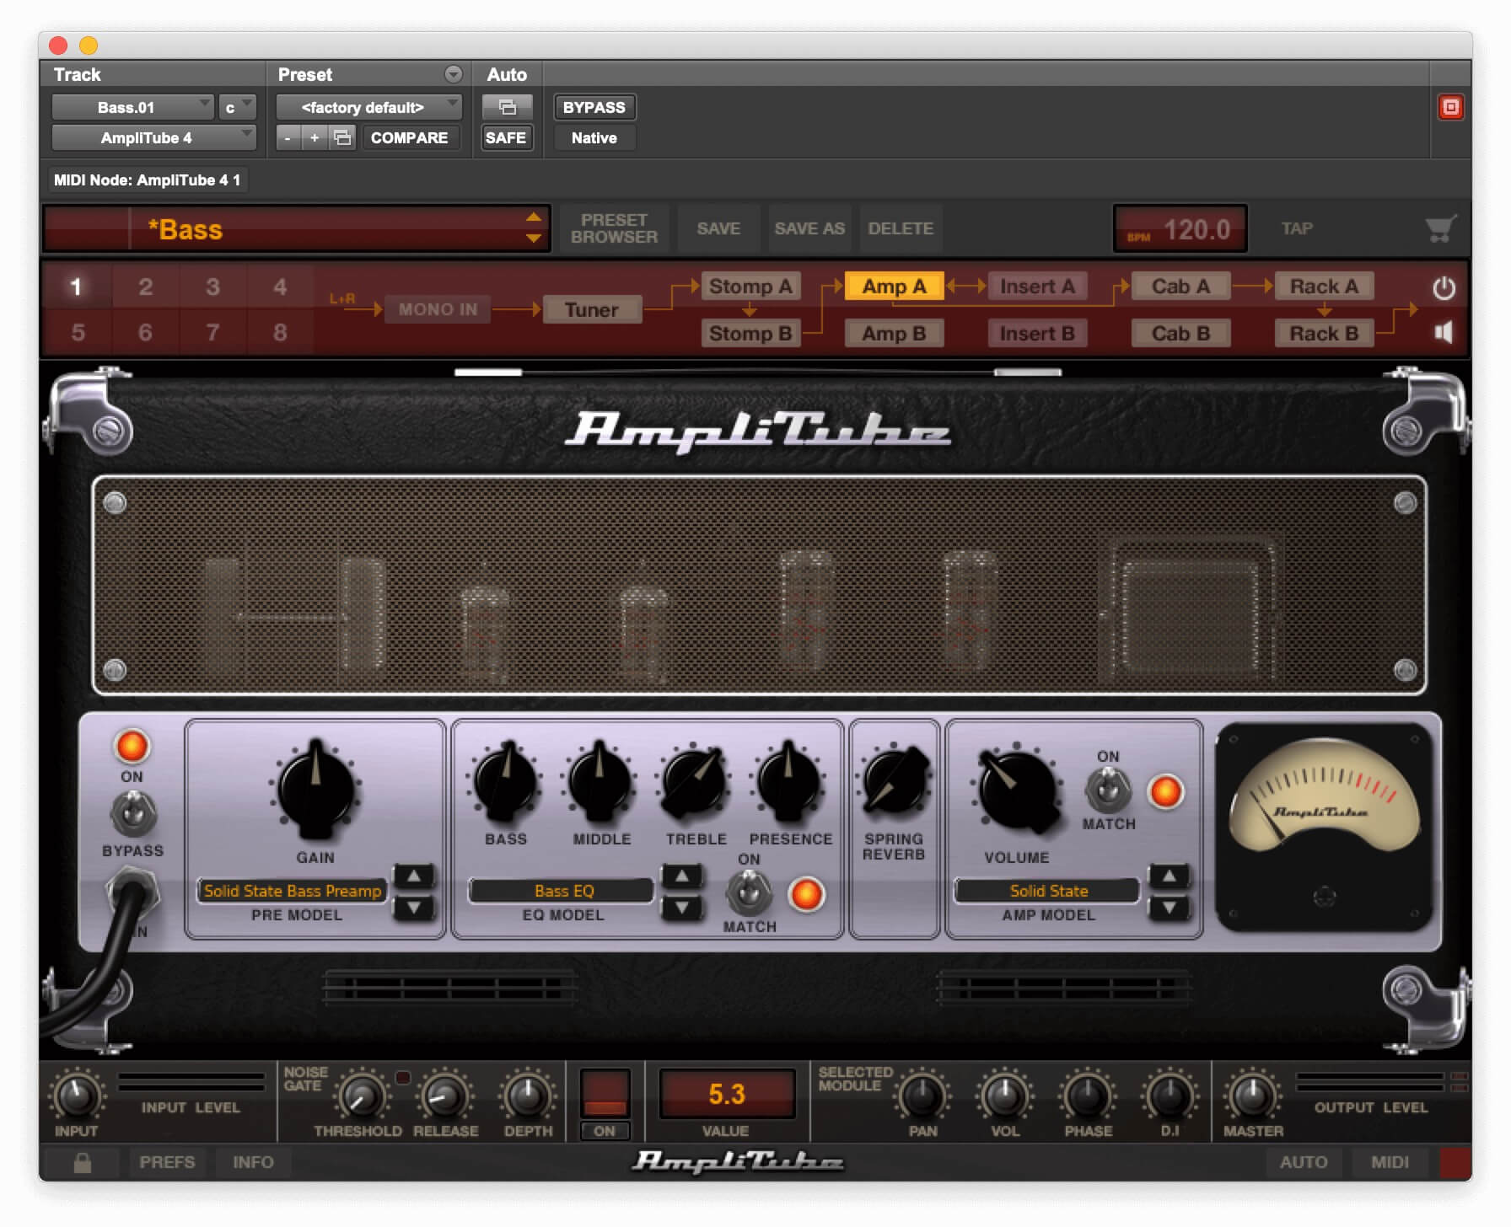The image size is (1511, 1227).
Task: Click the amp VOLUME knob
Action: click(x=1017, y=790)
